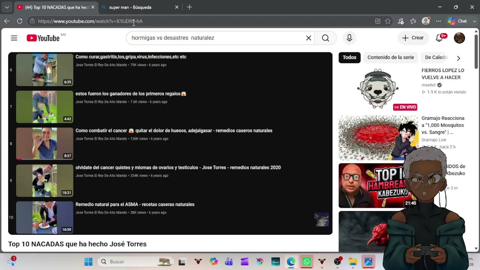Start voice search with the microphone
Screen dimensions: 480x270
[349, 38]
